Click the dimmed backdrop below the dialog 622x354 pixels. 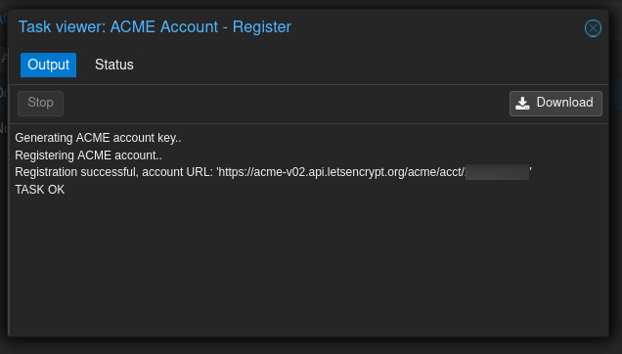coord(311,346)
